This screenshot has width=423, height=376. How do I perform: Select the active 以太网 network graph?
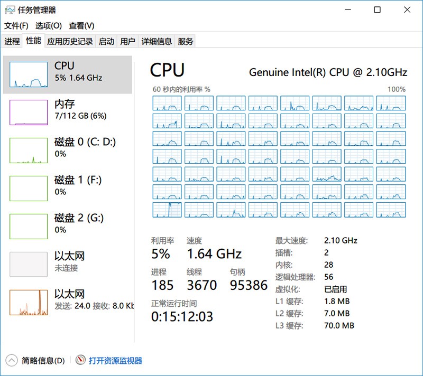tap(29, 303)
